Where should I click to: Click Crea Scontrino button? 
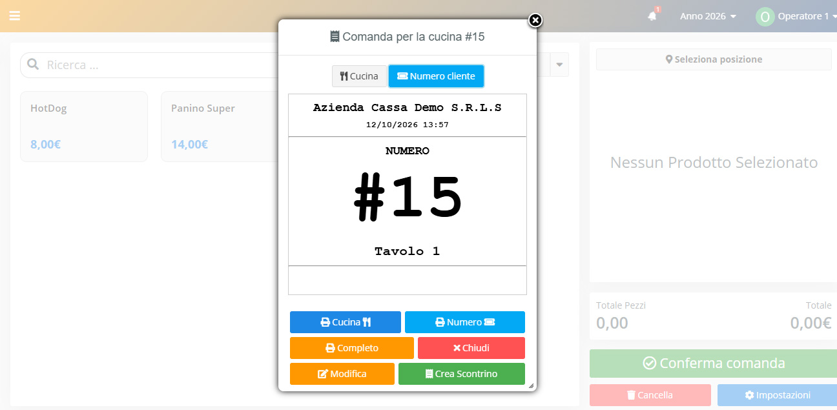click(462, 374)
